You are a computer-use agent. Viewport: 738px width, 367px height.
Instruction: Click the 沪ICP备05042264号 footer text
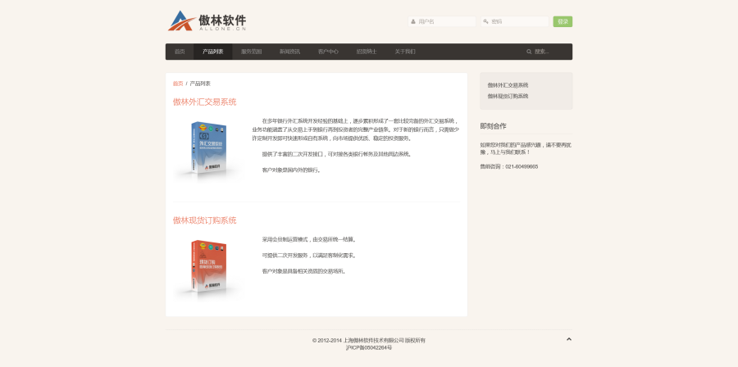coord(369,347)
